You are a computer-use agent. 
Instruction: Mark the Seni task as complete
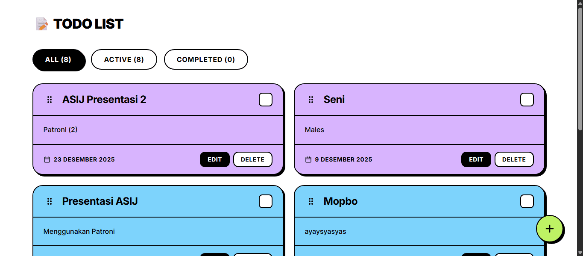[527, 100]
